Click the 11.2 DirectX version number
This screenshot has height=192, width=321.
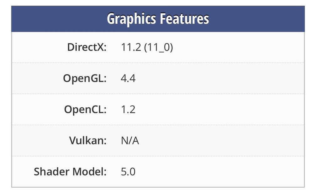pos(131,47)
